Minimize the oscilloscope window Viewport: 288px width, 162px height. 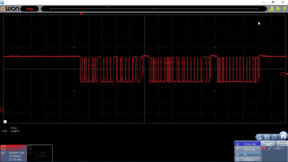264,2
